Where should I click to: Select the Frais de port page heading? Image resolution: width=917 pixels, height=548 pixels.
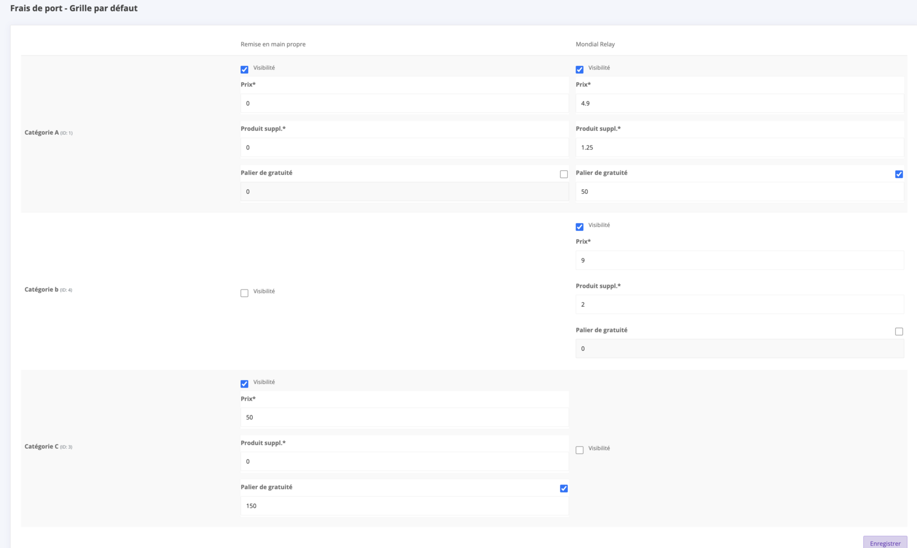74,8
